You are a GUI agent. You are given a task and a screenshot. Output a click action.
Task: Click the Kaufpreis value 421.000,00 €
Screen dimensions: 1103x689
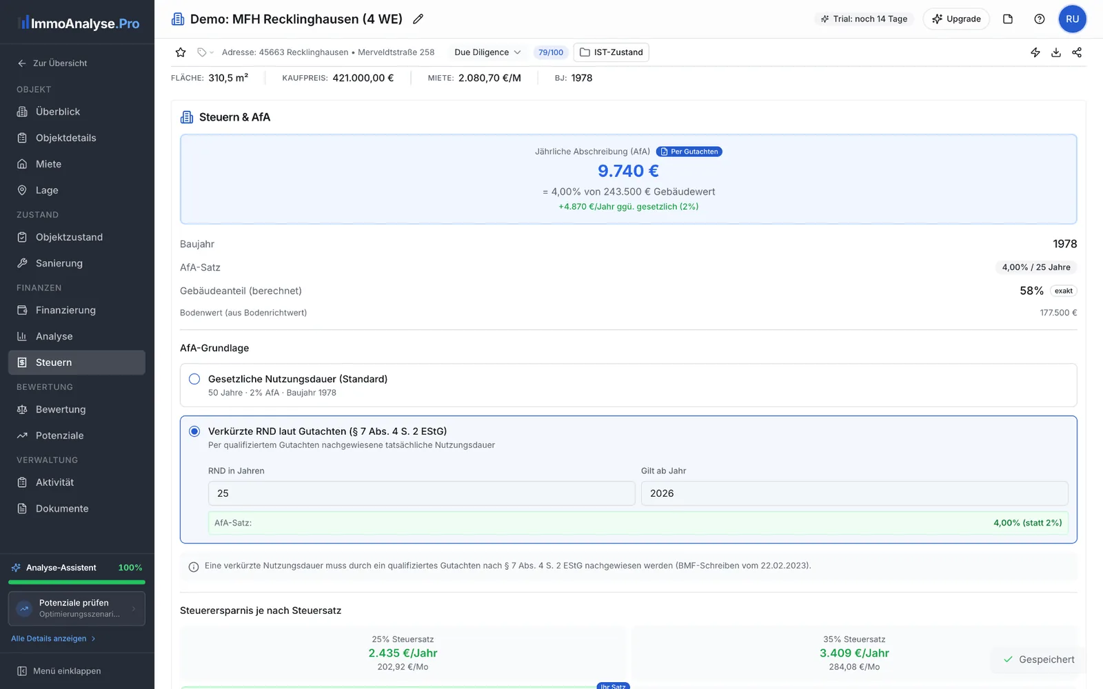tap(363, 78)
